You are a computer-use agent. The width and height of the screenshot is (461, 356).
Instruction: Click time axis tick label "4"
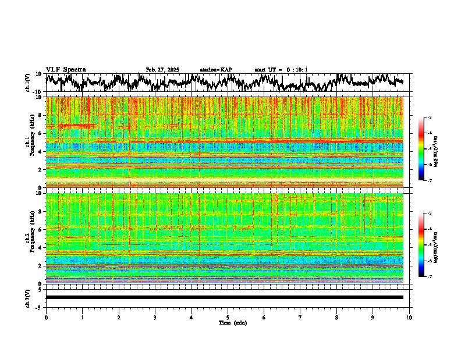click(x=191, y=318)
